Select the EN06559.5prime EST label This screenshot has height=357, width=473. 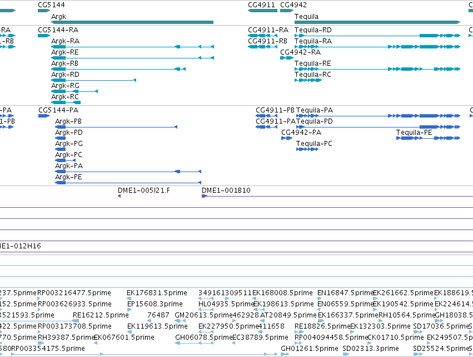click(x=345, y=304)
